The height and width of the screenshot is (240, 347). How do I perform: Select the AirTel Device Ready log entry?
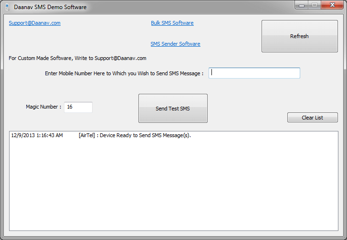[174, 135]
